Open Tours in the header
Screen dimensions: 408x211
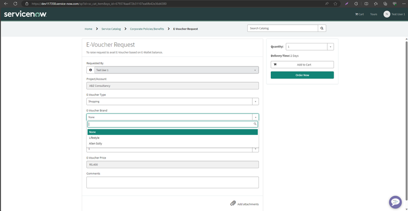[374, 14]
